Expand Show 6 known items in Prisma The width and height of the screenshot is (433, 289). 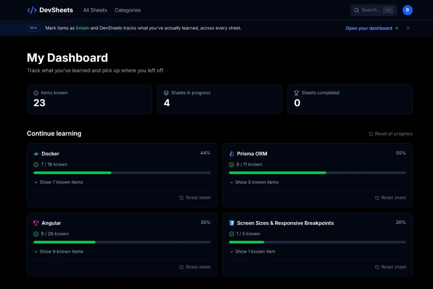click(x=254, y=182)
